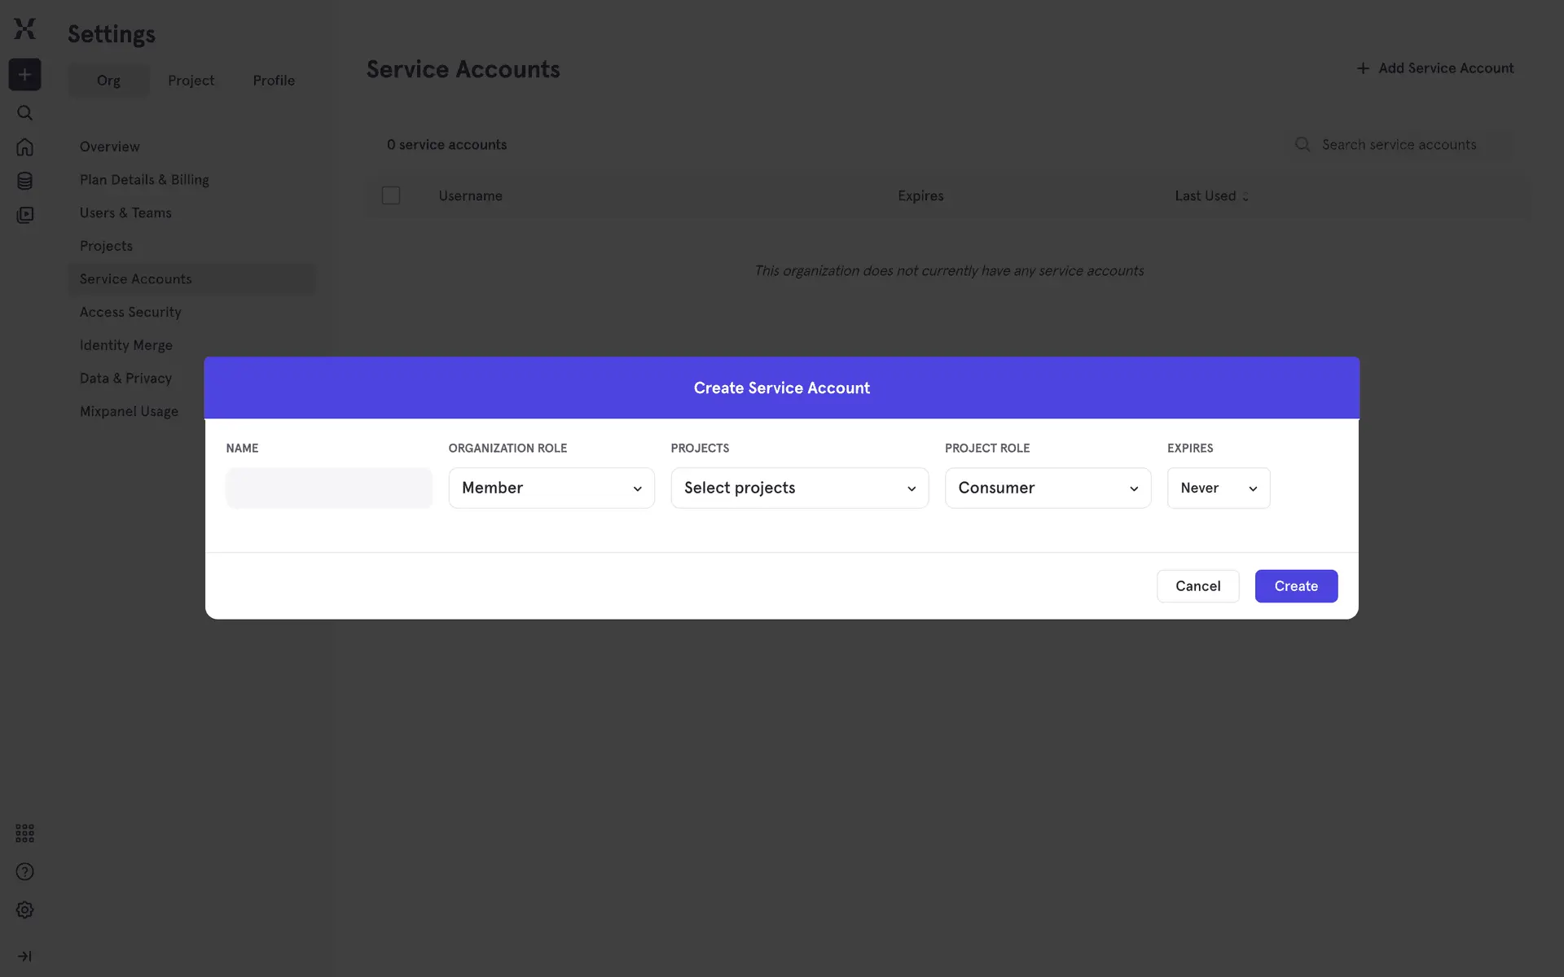Expand the sidebar with the arrow icon
Viewport: 1564px width, 977px height.
pyautogui.click(x=24, y=957)
